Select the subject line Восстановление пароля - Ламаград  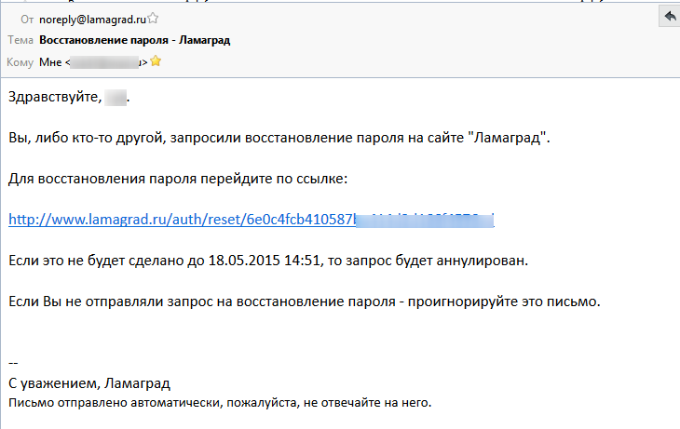tap(134, 40)
